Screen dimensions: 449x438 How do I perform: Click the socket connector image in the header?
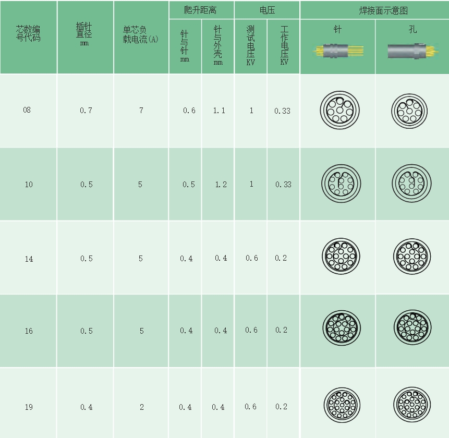[x=412, y=52]
